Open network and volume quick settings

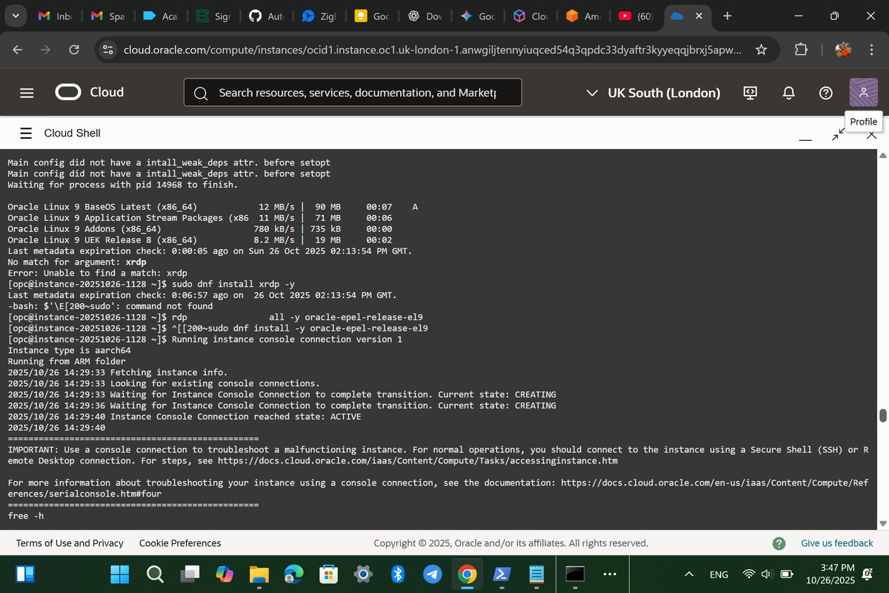(768, 574)
